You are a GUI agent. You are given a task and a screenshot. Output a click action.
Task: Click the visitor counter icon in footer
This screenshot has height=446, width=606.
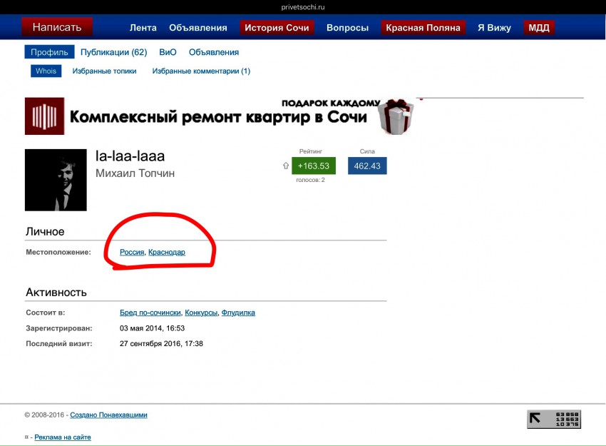click(x=554, y=419)
